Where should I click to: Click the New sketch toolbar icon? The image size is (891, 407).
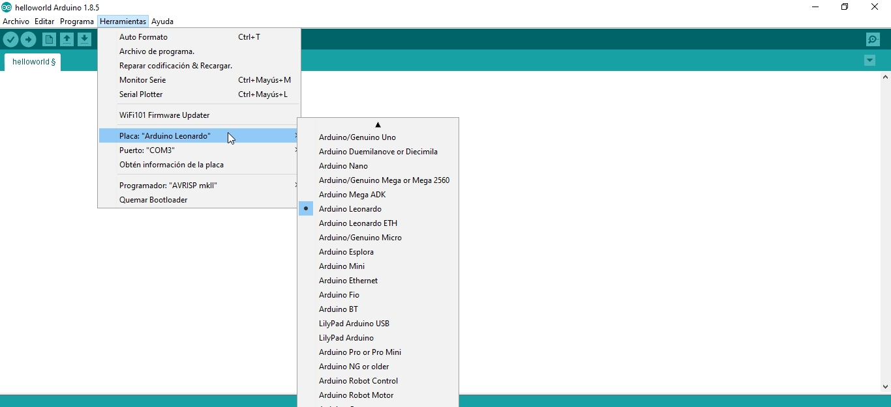(x=49, y=40)
